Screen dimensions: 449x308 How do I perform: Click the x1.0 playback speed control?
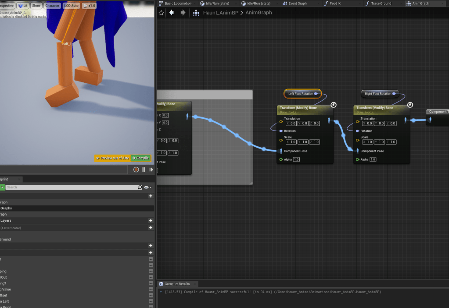(90, 6)
